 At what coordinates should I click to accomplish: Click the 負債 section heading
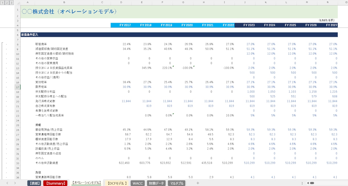(x=38, y=173)
